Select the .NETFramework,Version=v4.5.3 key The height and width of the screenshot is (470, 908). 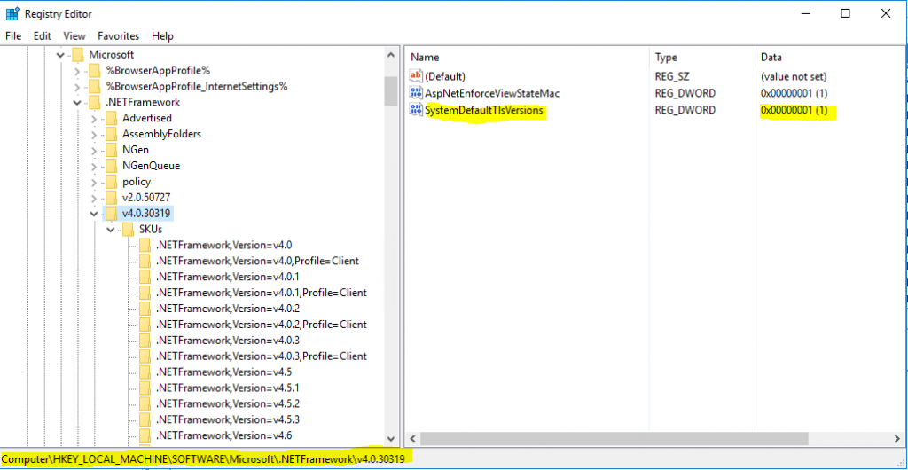coord(228,419)
